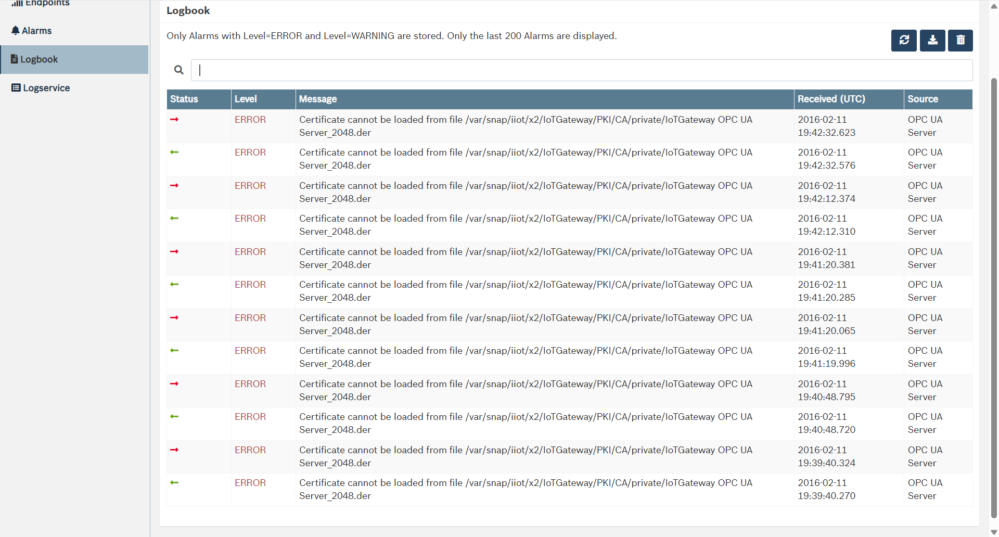
Task: Go to Endpoints in the sidebar
Action: click(x=47, y=3)
